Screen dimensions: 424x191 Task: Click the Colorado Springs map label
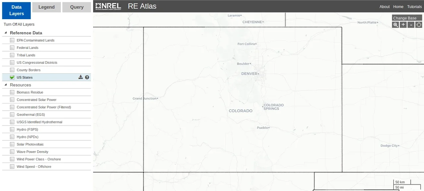click(x=274, y=107)
